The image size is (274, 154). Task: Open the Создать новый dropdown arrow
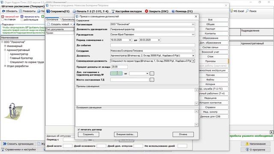point(71,24)
